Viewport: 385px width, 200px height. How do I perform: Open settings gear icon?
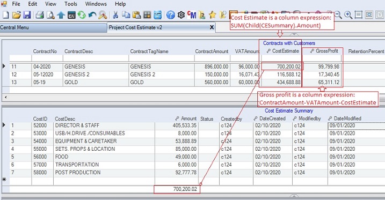tap(181, 15)
